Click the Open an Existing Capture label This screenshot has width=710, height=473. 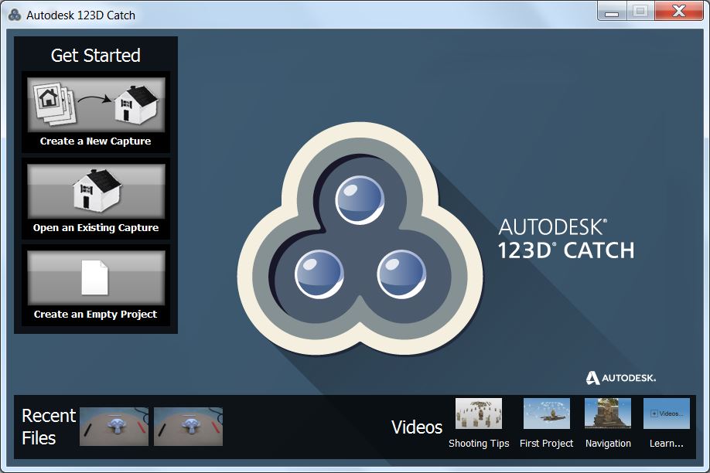click(96, 228)
